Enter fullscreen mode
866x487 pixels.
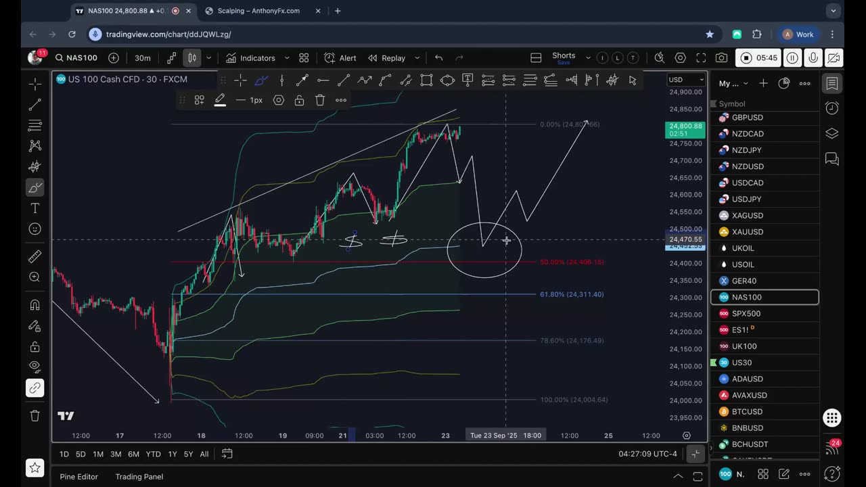[701, 58]
